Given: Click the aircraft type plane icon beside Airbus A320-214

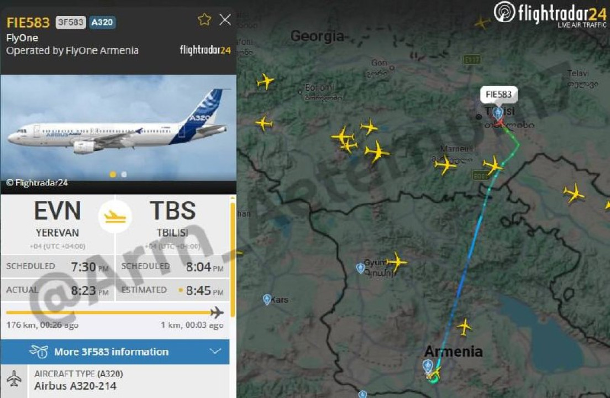Looking at the screenshot, I should click(14, 379).
